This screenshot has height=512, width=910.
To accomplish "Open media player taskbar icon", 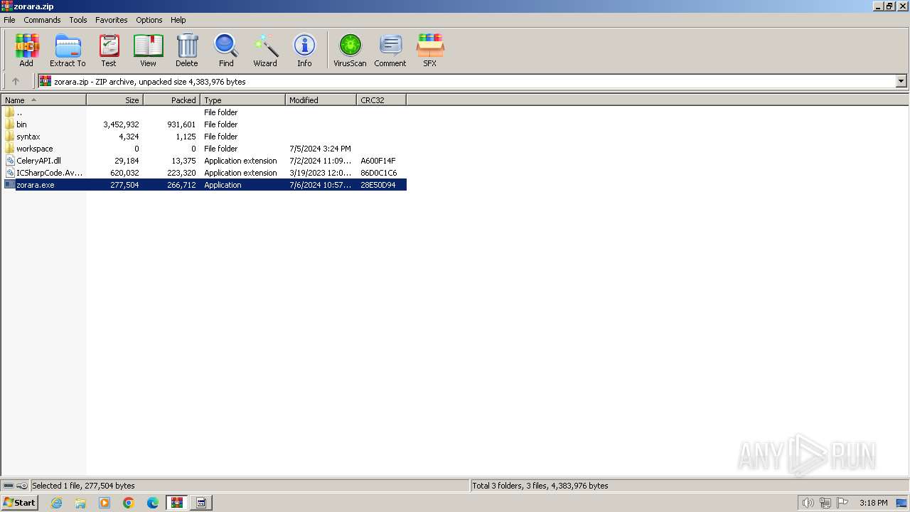I will click(x=105, y=503).
